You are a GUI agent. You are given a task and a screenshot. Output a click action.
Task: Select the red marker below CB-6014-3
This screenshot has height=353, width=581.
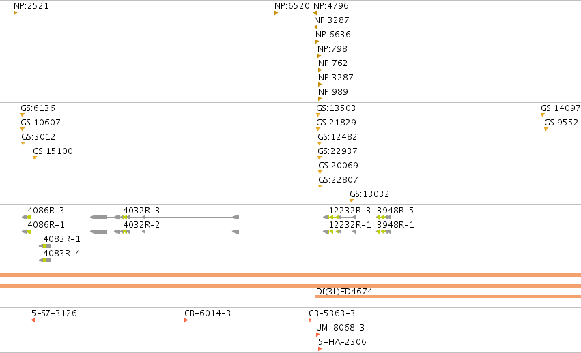click(x=186, y=320)
